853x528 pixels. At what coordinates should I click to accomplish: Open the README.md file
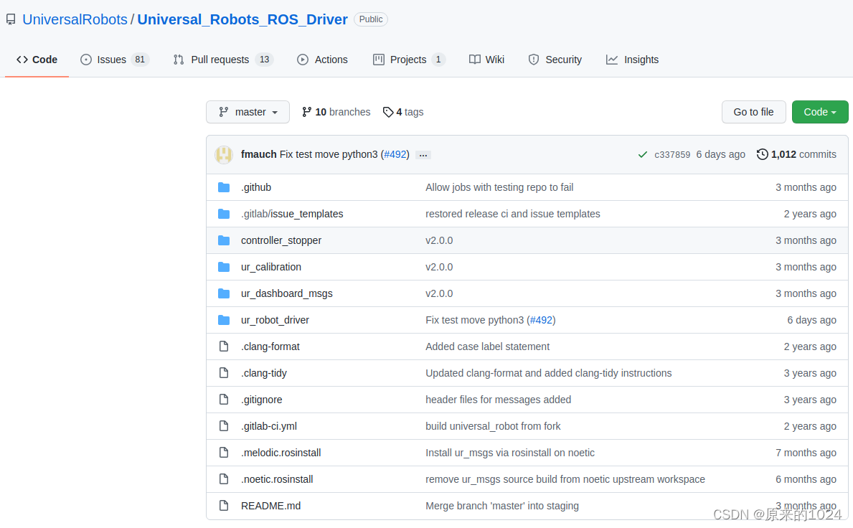[x=271, y=506]
